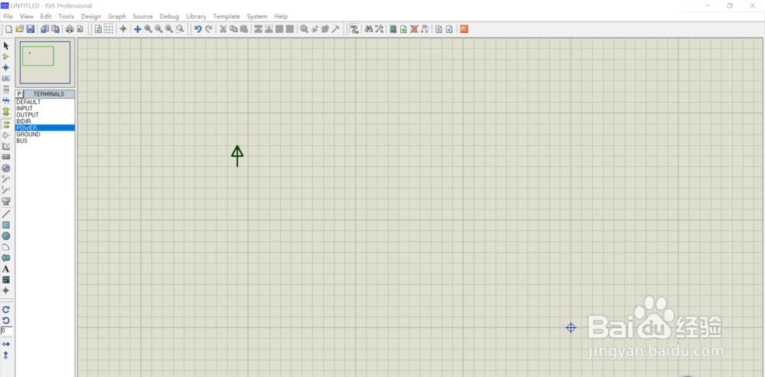The height and width of the screenshot is (377, 765).
Task: Switch to Component mode
Action: pos(6,57)
